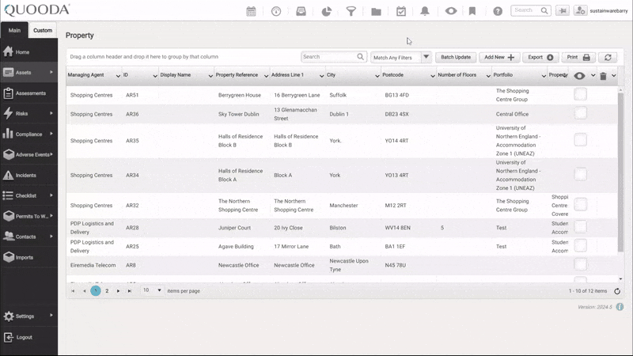Open Imports in sidebar
The height and width of the screenshot is (356, 633).
coord(28,257)
